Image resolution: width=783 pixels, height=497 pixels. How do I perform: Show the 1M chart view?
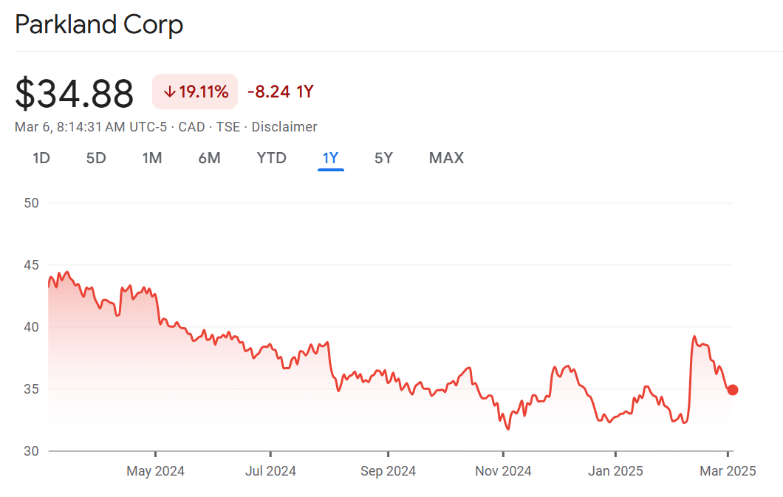click(x=152, y=157)
